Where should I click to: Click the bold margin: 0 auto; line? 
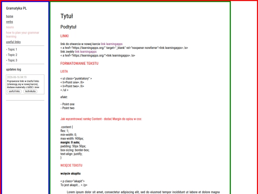tap(70, 142)
